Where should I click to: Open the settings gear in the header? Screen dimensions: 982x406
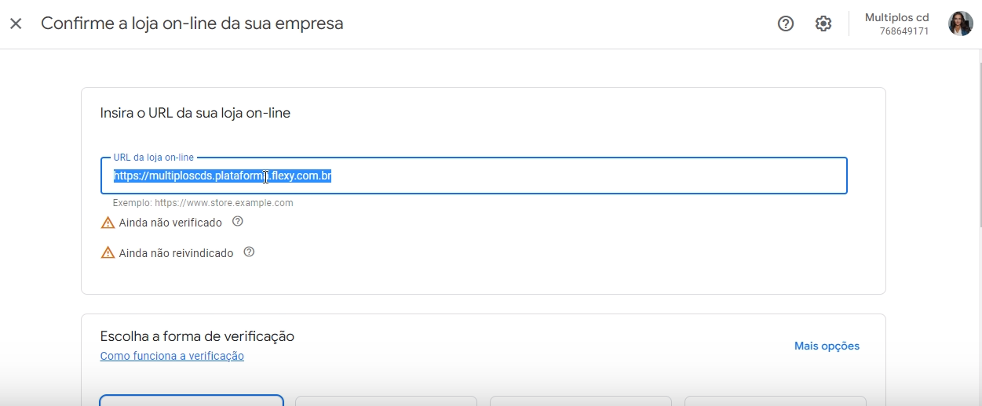(823, 24)
